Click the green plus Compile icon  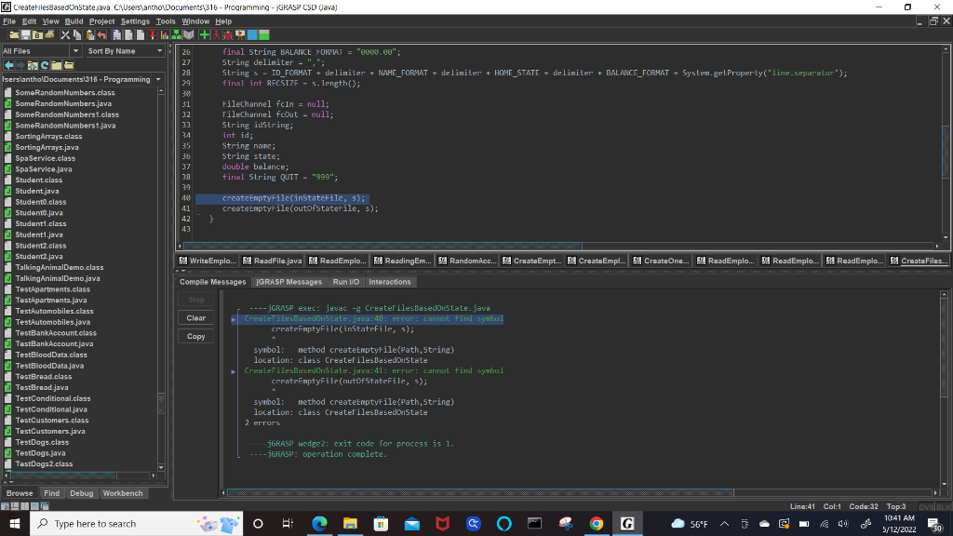[204, 34]
